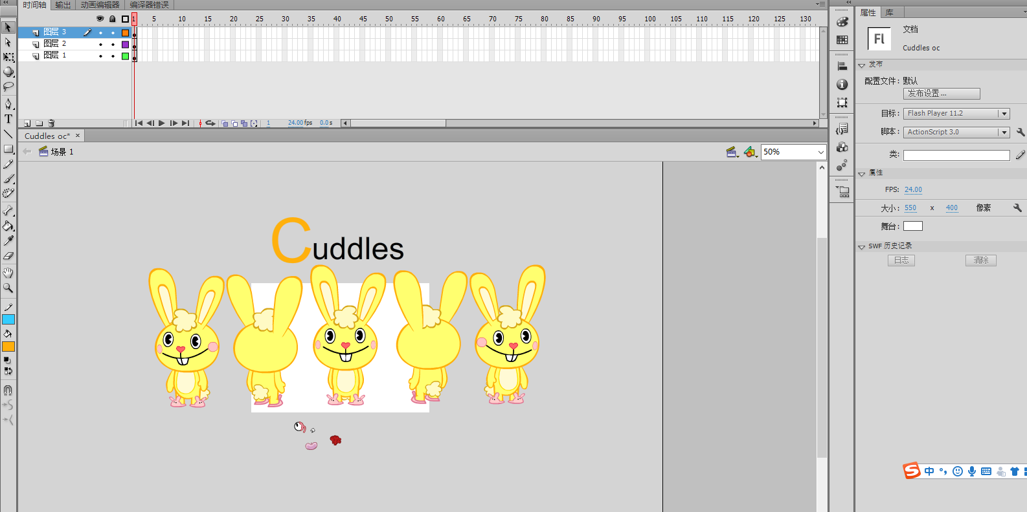Collapse the 发布 section
This screenshot has width=1027, height=512.
click(862, 65)
